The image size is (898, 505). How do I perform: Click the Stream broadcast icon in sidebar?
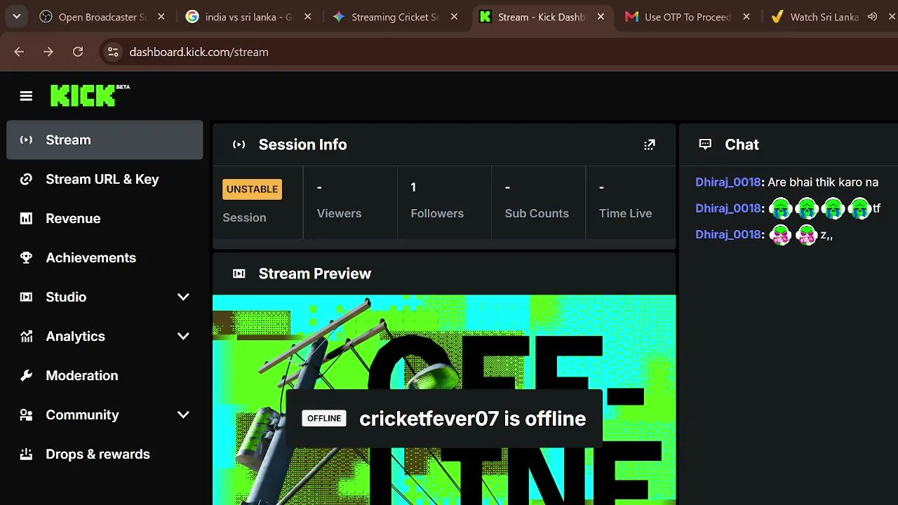(x=26, y=140)
